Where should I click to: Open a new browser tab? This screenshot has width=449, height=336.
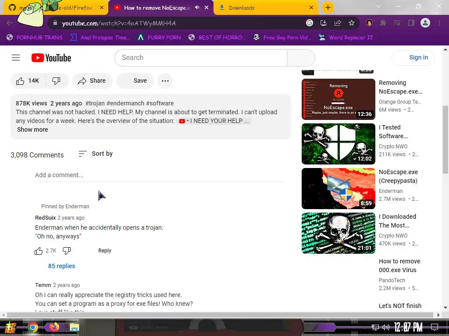[328, 7]
